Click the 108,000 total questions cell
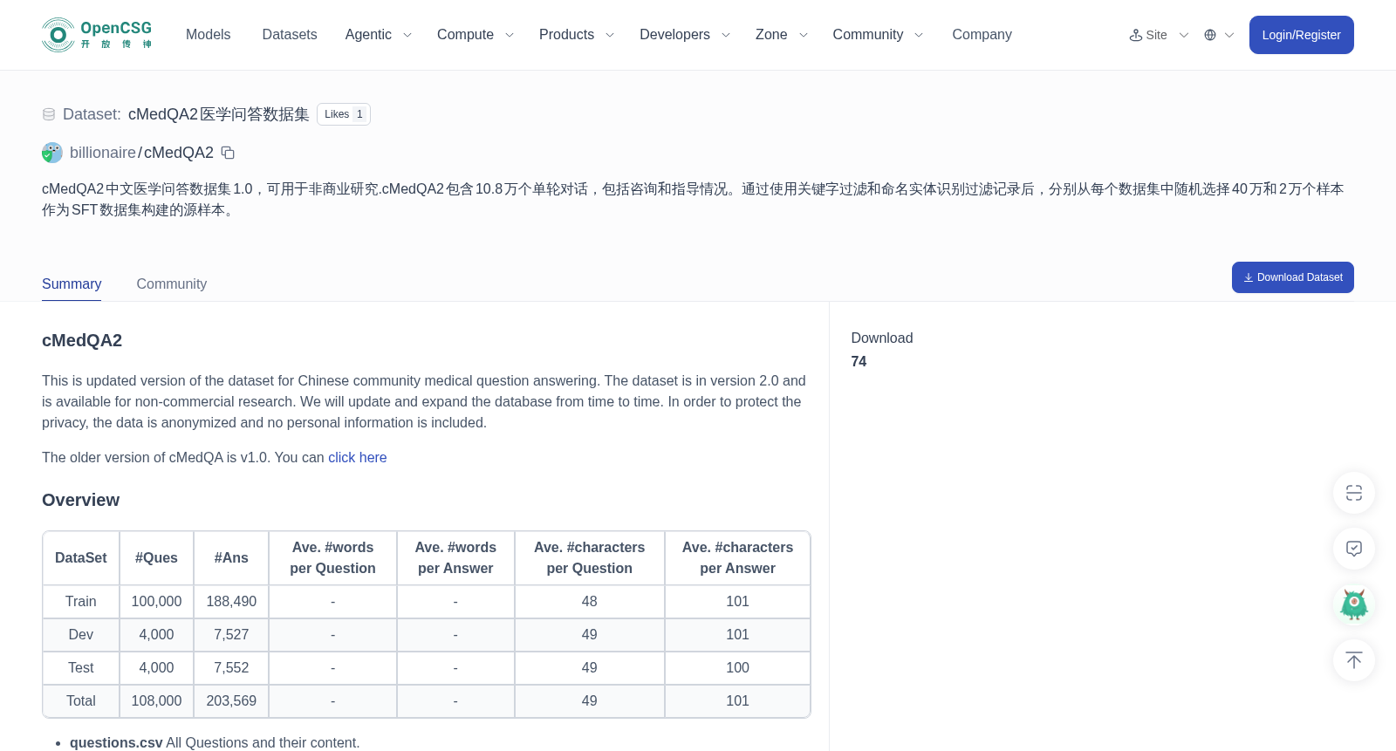This screenshot has height=751, width=1396. click(x=156, y=701)
